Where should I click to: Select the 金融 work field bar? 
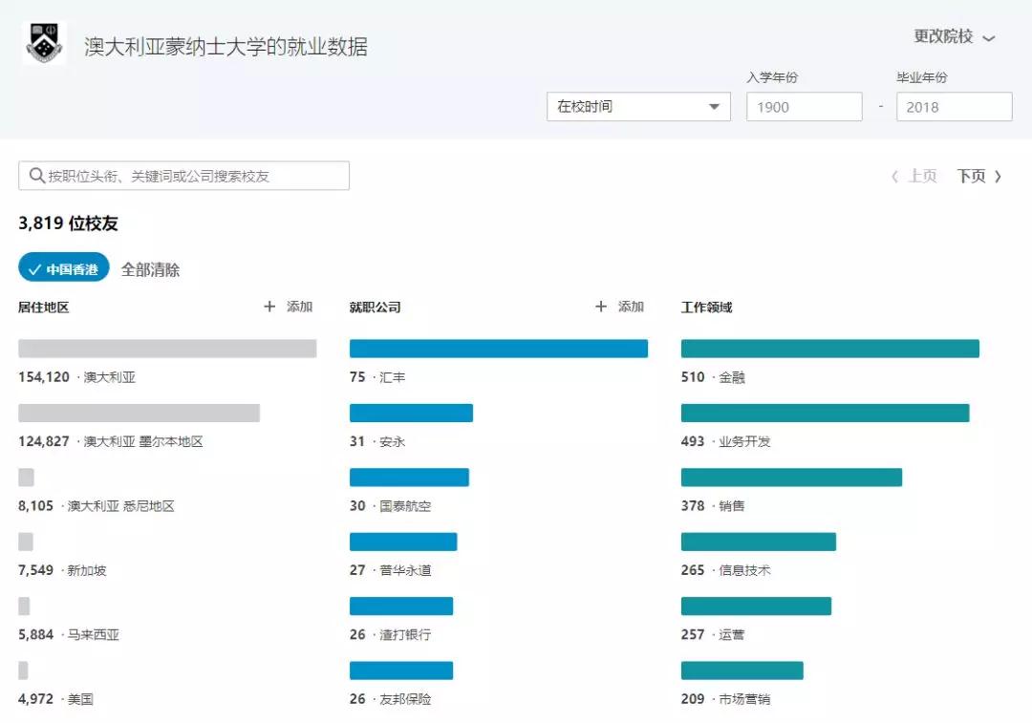829,349
